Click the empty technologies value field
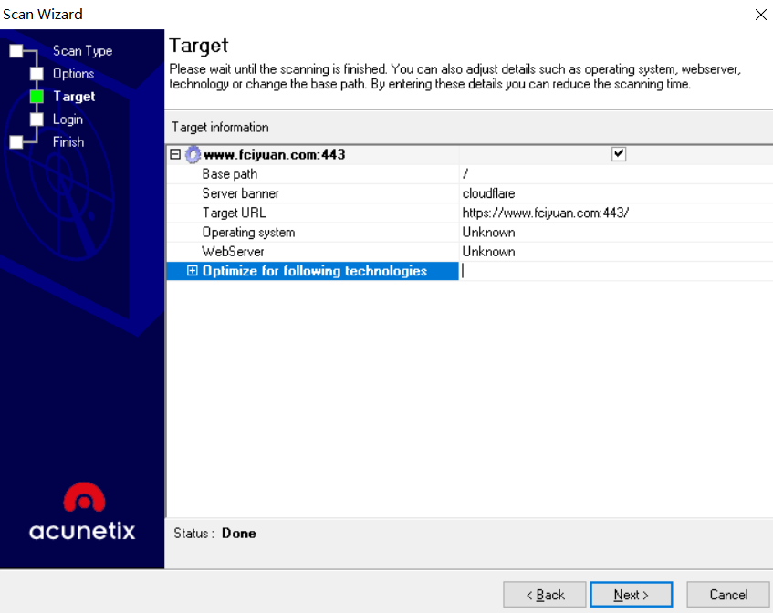 (x=616, y=271)
